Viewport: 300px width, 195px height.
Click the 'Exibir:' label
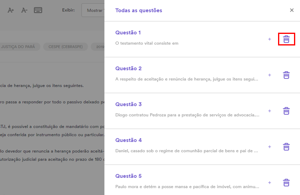[x=68, y=10]
